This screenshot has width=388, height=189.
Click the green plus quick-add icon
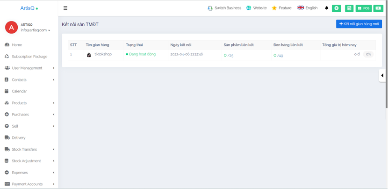(336, 8)
